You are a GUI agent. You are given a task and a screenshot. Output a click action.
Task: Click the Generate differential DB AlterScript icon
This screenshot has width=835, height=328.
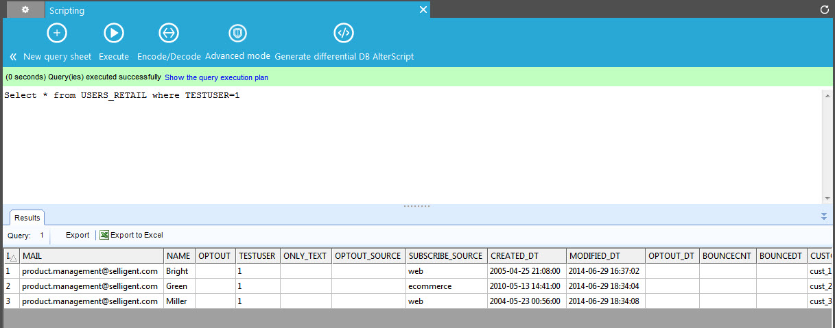[x=343, y=32]
